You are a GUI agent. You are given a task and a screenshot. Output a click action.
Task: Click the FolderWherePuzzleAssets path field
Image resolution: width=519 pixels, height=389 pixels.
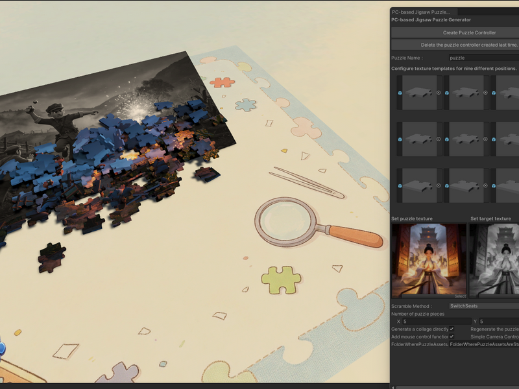click(484, 344)
